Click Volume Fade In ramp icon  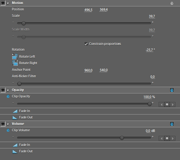pos(15,145)
